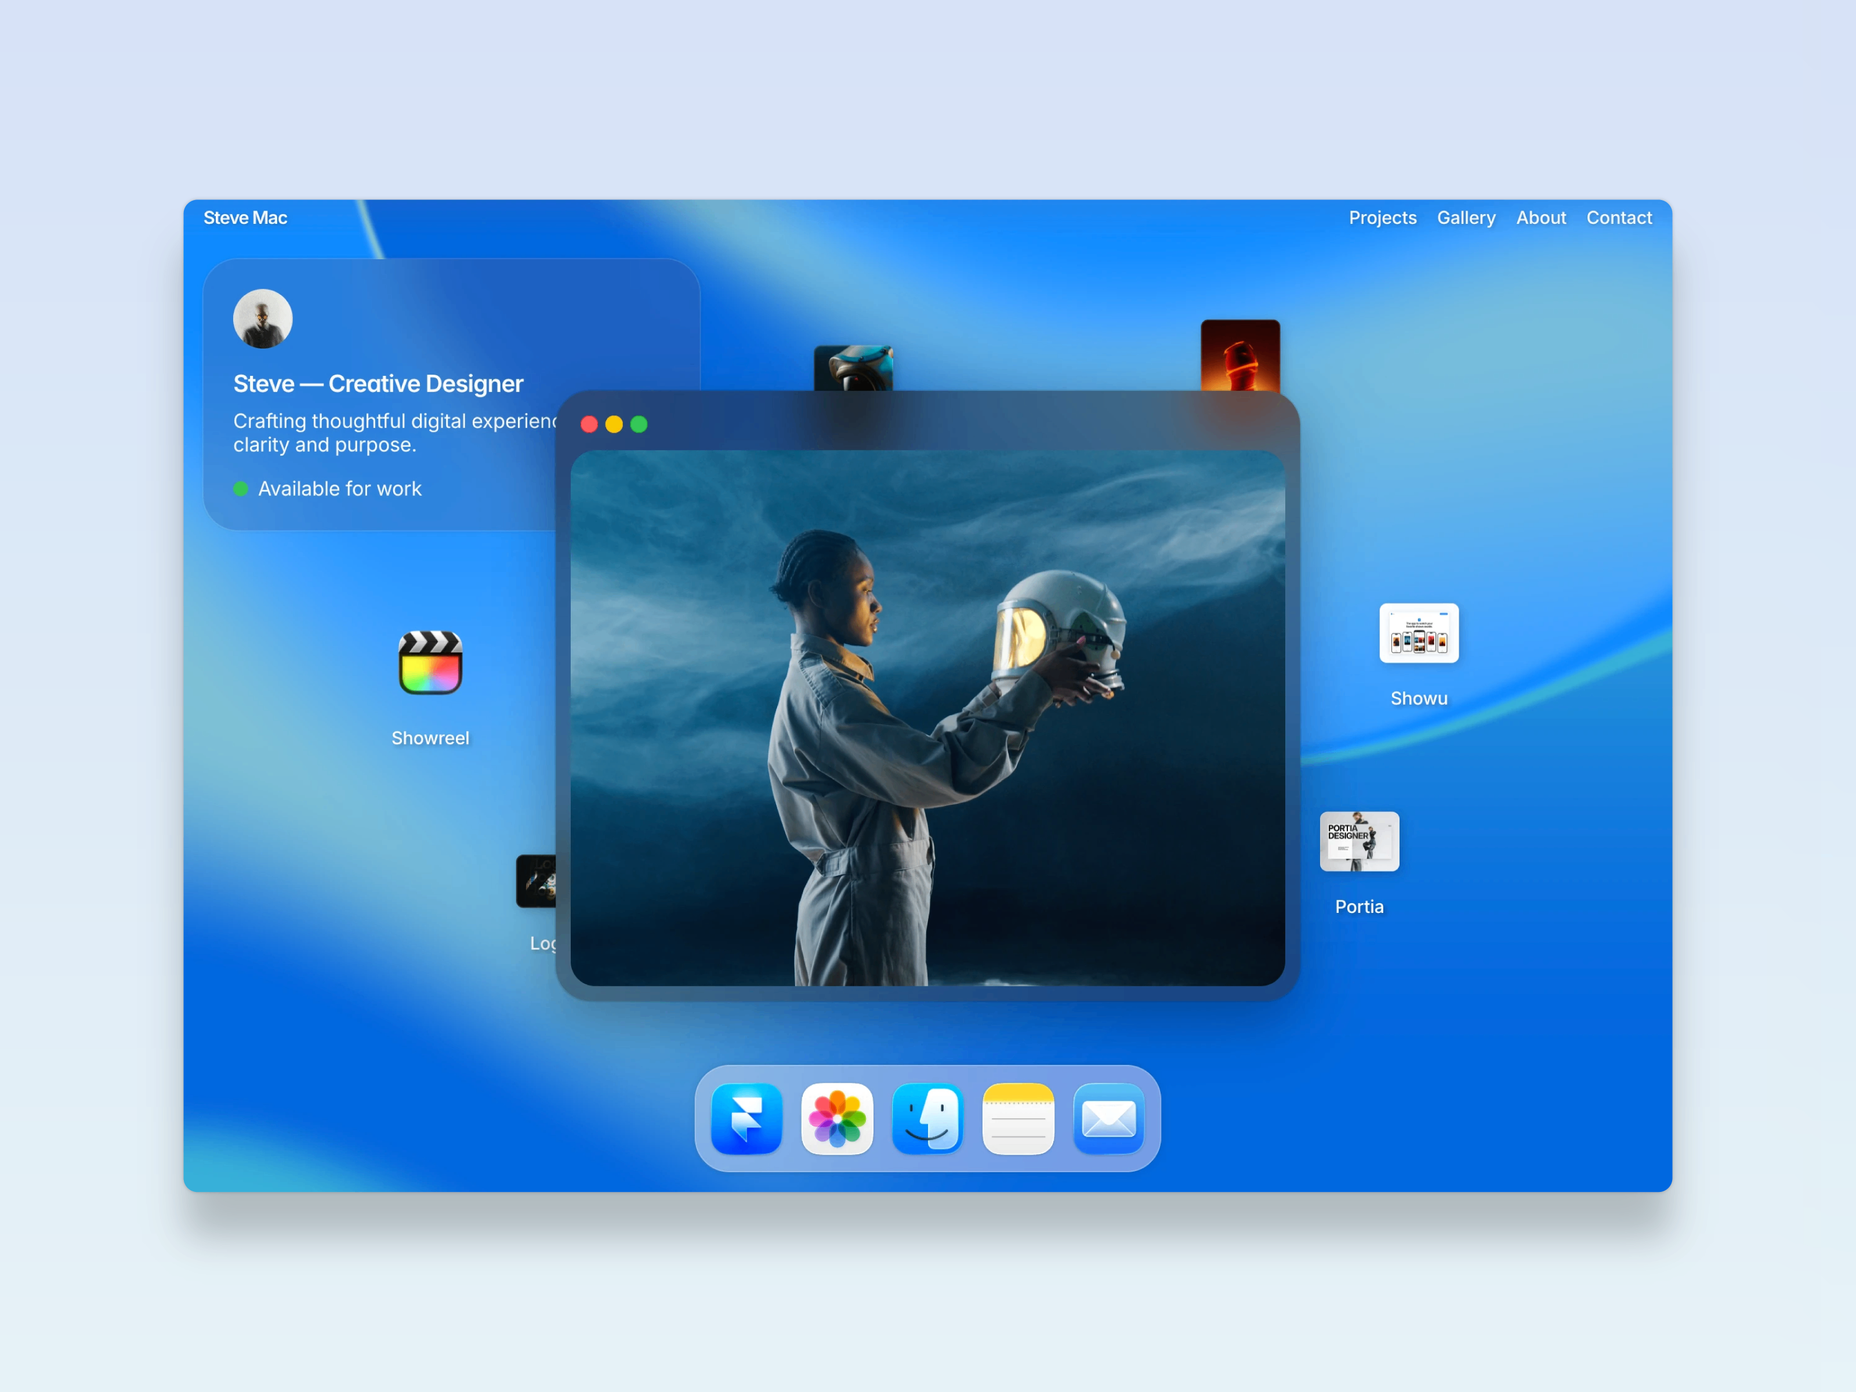Viewport: 1856px width, 1392px height.
Task: Close the astronaut photo window with red button
Action: [589, 425]
